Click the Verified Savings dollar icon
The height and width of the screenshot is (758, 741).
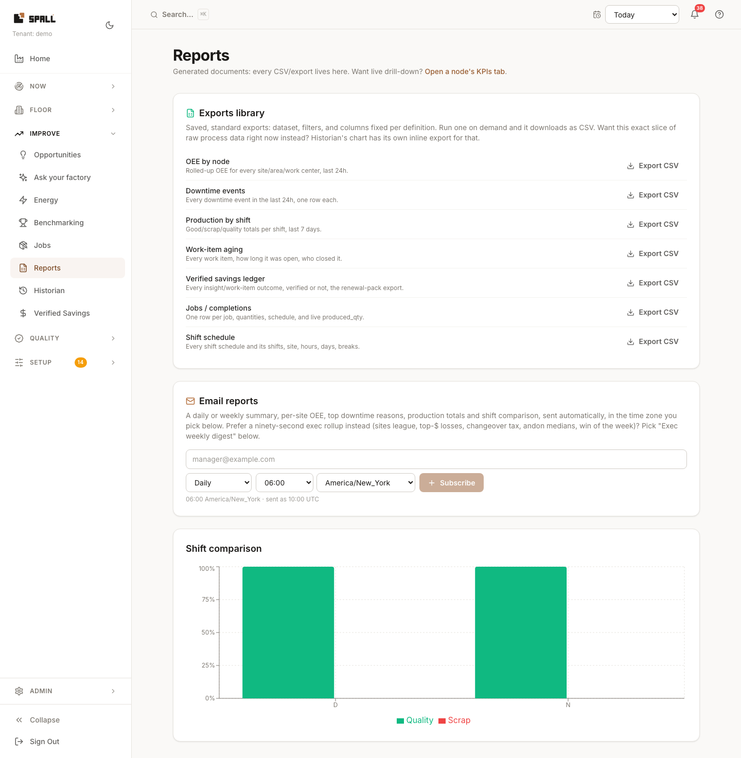(23, 313)
